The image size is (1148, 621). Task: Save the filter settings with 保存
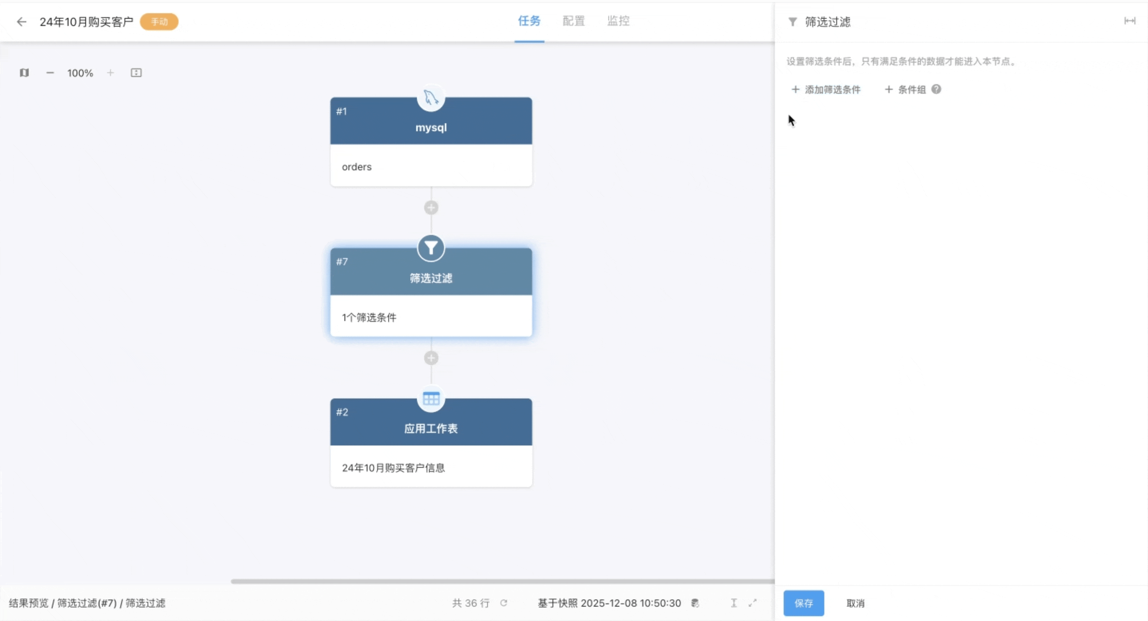[803, 603]
